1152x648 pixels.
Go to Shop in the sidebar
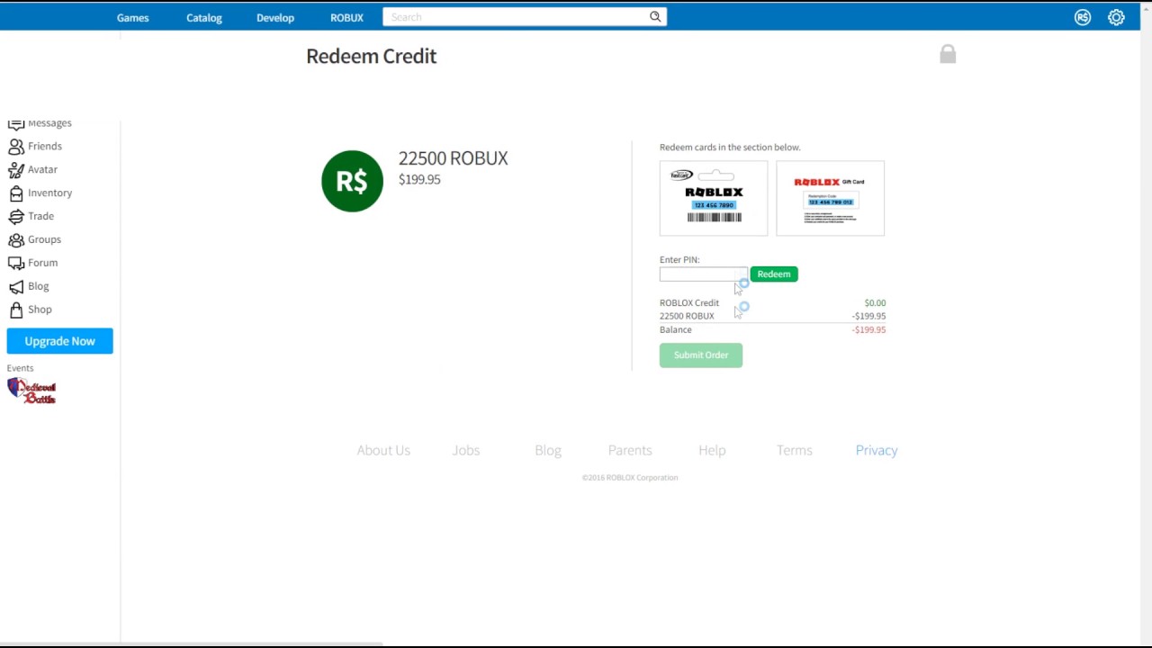click(x=40, y=310)
